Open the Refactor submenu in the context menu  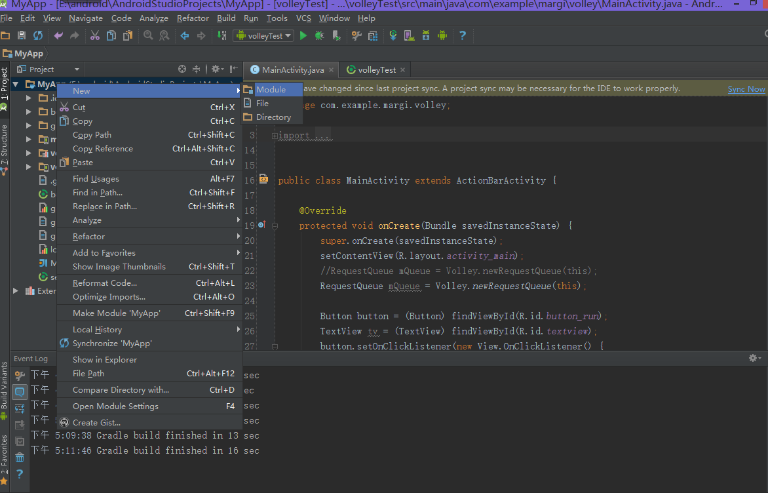[149, 236]
